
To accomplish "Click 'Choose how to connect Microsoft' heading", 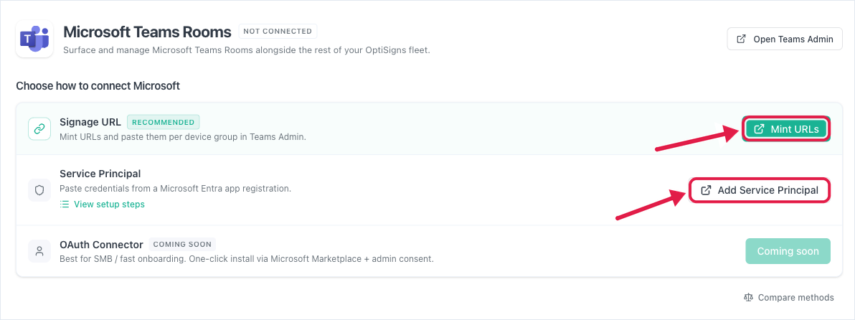I will click(x=98, y=86).
